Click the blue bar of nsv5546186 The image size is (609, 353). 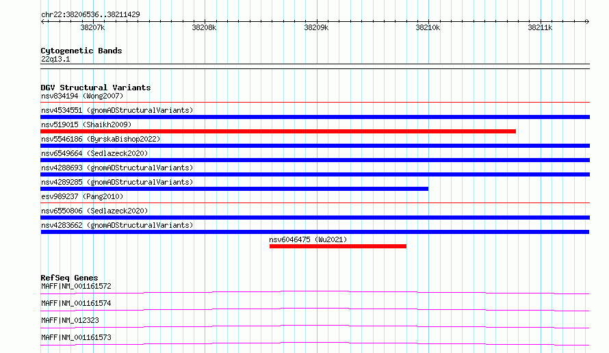click(315, 146)
